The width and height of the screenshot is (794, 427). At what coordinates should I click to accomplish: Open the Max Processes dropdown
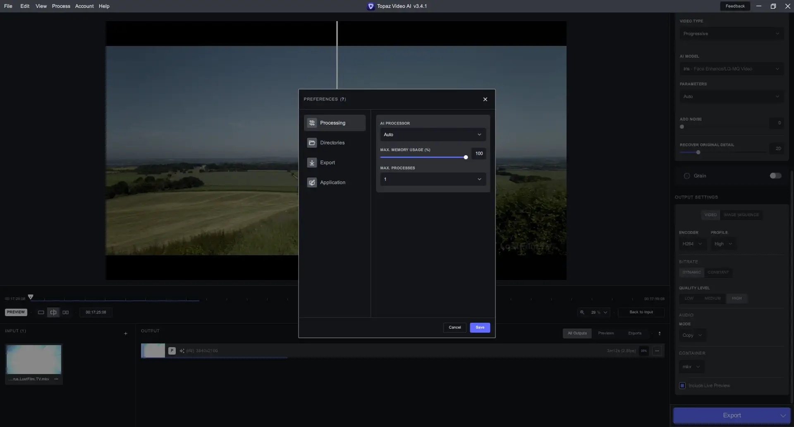click(433, 179)
